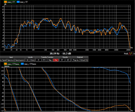Show the IR transfer function

39,60
